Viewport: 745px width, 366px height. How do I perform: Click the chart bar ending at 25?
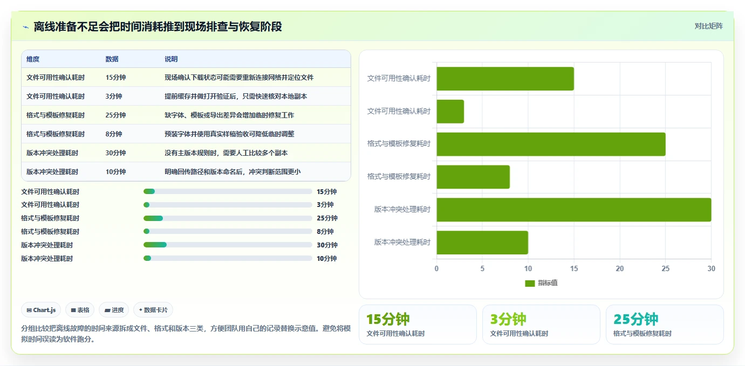tap(551, 144)
